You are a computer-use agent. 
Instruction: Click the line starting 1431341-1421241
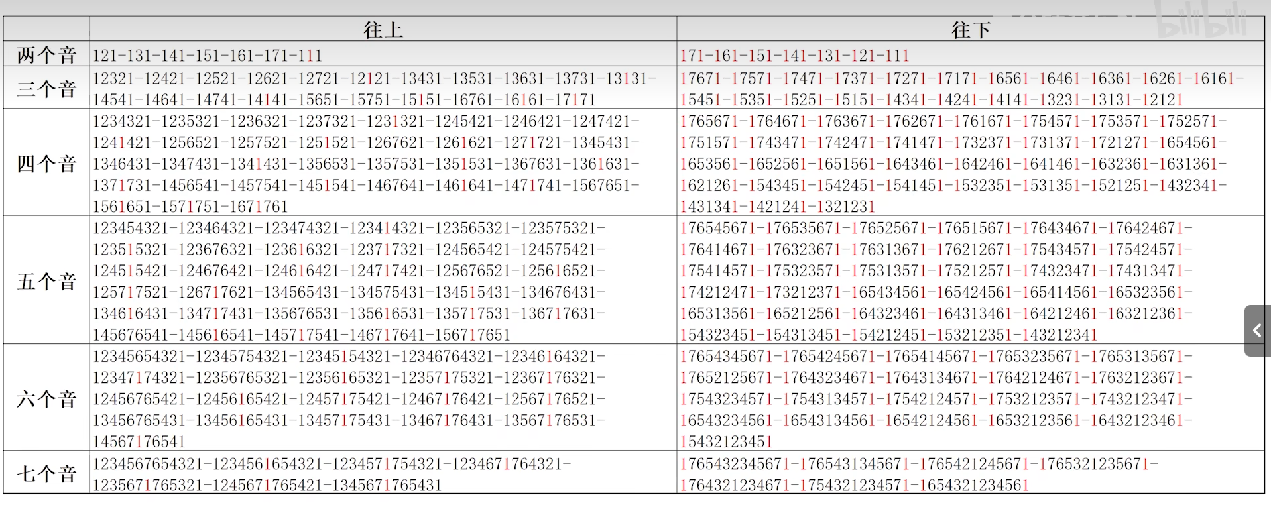click(778, 206)
